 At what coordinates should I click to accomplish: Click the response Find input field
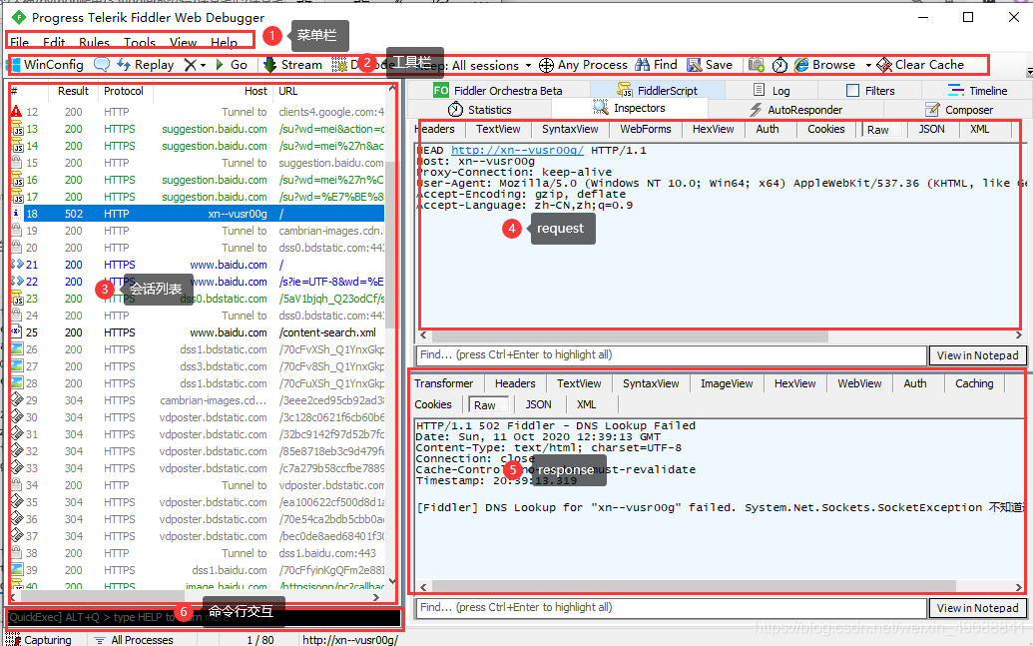pyautogui.click(x=671, y=607)
